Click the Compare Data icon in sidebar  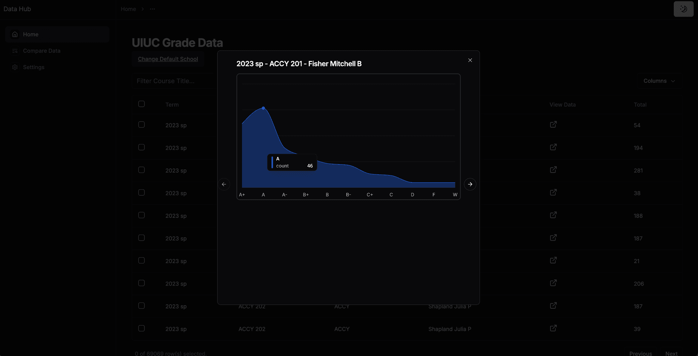tap(15, 51)
